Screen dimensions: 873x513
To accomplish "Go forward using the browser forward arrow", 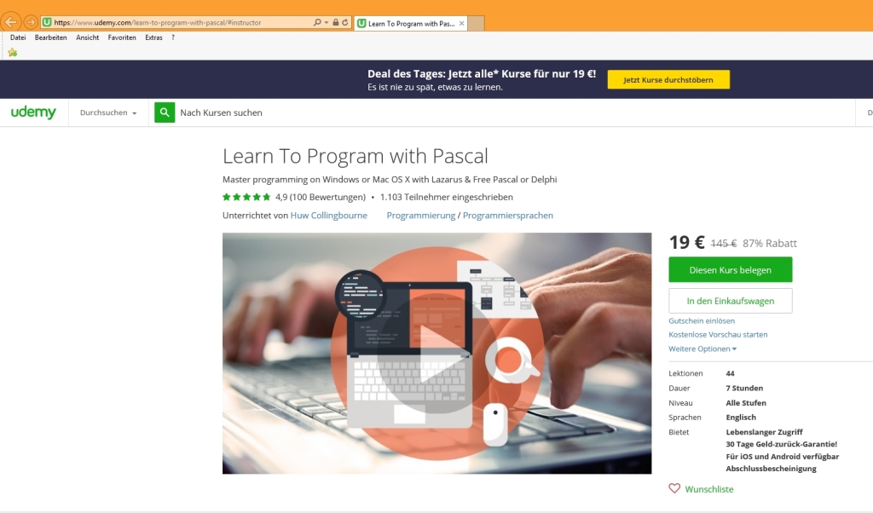I will [31, 22].
